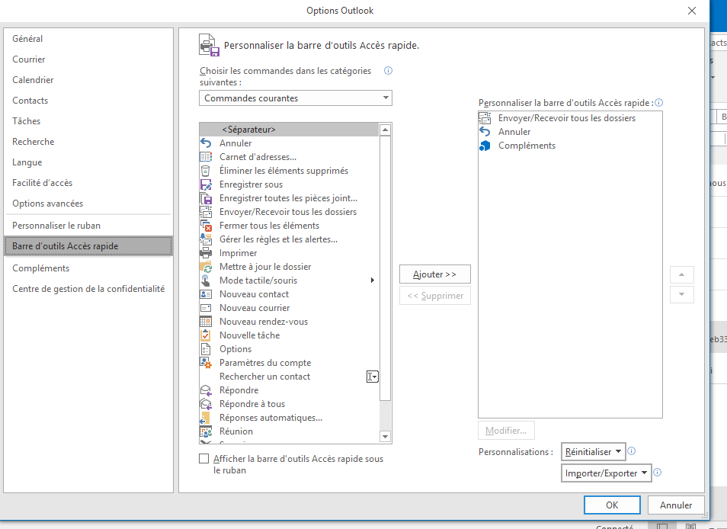Click the Enregistrer toutes les pièces jointes icon
The width and height of the screenshot is (727, 529).
pyautogui.click(x=206, y=198)
